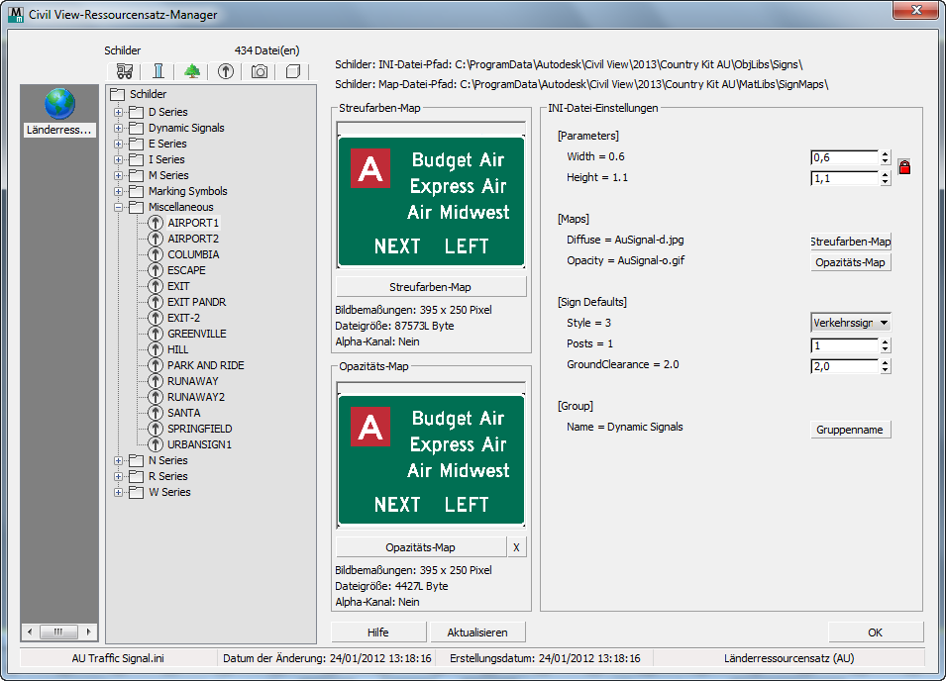Viewport: 946px width, 681px height.
Task: Select the tree category icon
Action: click(x=192, y=71)
